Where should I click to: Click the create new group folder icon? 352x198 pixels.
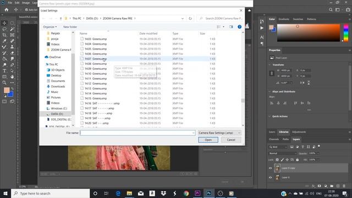click(332, 186)
